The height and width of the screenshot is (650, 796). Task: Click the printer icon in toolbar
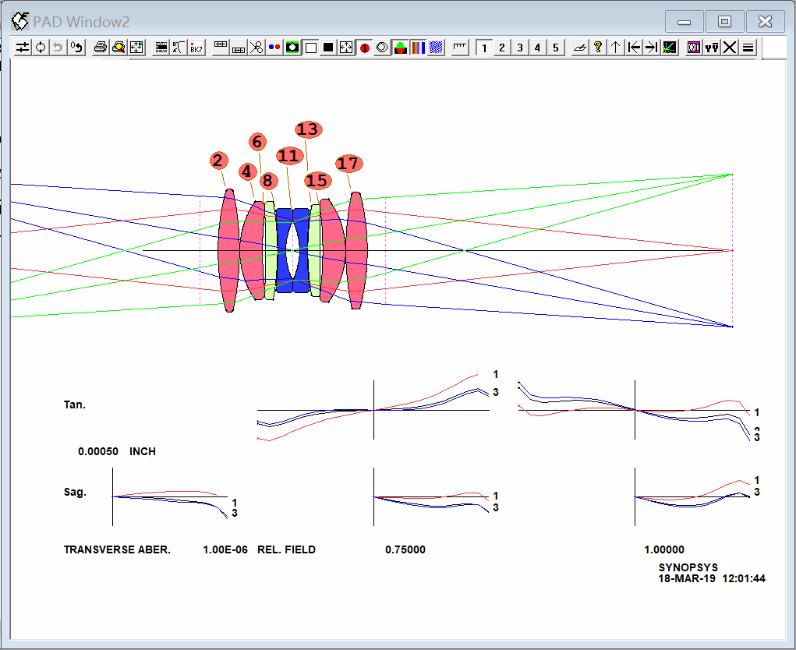(x=101, y=48)
